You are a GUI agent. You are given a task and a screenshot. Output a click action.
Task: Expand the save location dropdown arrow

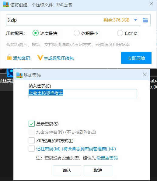(135, 20)
